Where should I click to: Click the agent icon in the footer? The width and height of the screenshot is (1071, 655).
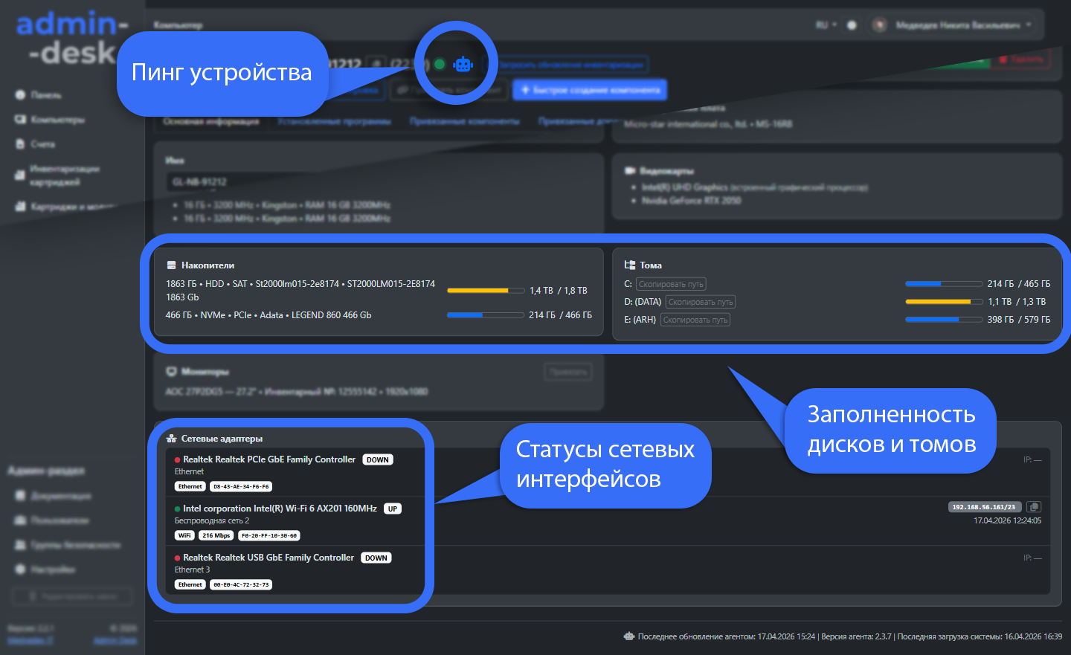tap(628, 636)
